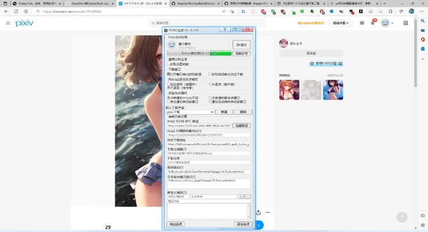Click the 保存选项 button at the dialog bottom
Image resolution: width=428 pixels, height=232 pixels.
click(x=243, y=224)
